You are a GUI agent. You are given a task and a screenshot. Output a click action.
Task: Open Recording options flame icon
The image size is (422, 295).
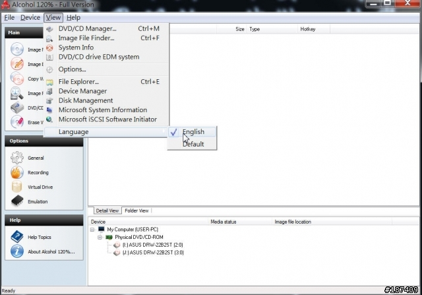pos(17,172)
